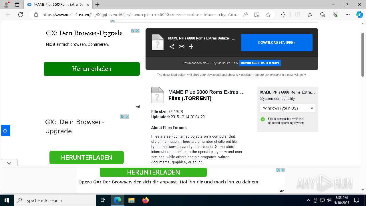Image resolution: width=366 pixels, height=206 pixels.
Task: Click the file name in the download box
Action: point(202,38)
